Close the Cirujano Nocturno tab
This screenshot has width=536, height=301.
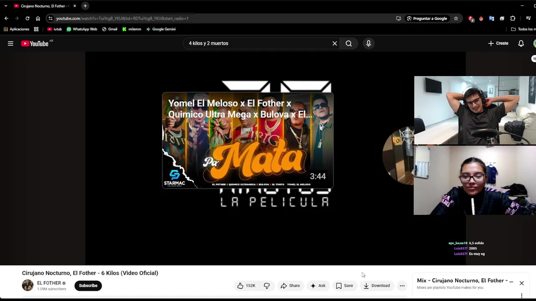75,6
